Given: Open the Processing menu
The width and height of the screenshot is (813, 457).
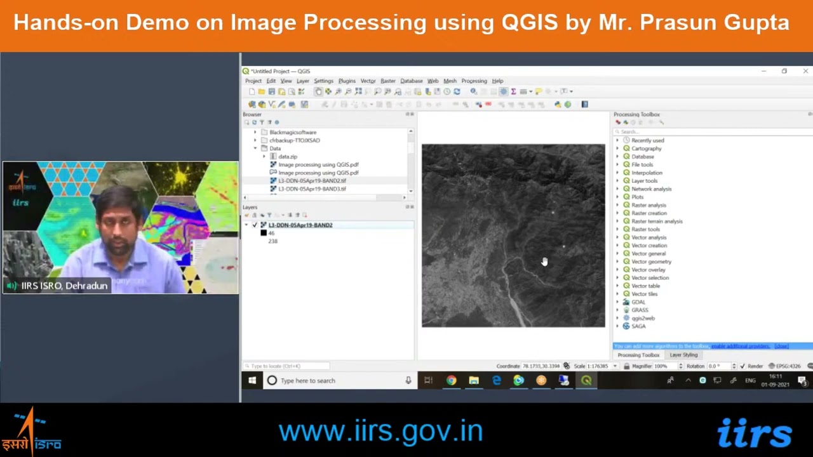Looking at the screenshot, I should click(x=474, y=81).
